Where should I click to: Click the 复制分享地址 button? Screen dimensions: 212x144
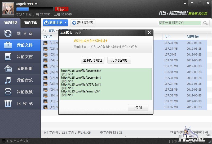[x=93, y=60]
